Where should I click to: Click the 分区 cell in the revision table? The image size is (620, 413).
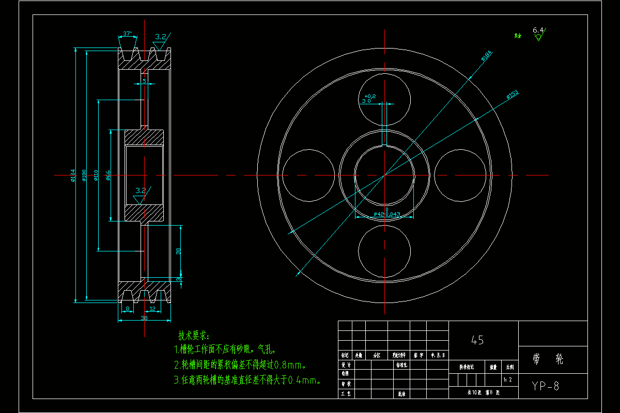pyautogui.click(x=377, y=355)
